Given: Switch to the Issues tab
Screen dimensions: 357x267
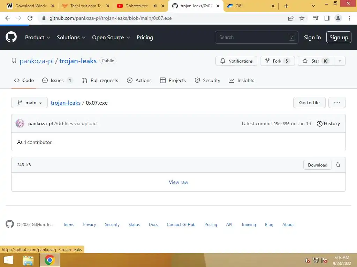Looking at the screenshot, I should 58,80.
